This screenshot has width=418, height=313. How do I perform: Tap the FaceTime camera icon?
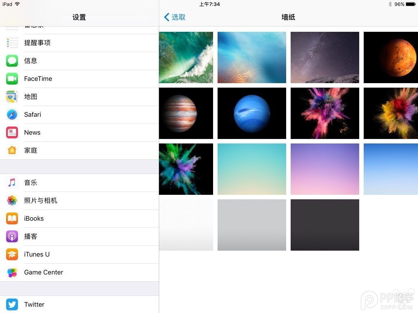click(x=12, y=79)
